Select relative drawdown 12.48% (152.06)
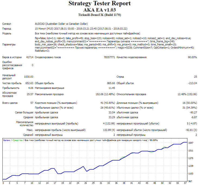Image resolution: width=198 pixels, height=185 pixels. pyautogui.click(x=187, y=94)
